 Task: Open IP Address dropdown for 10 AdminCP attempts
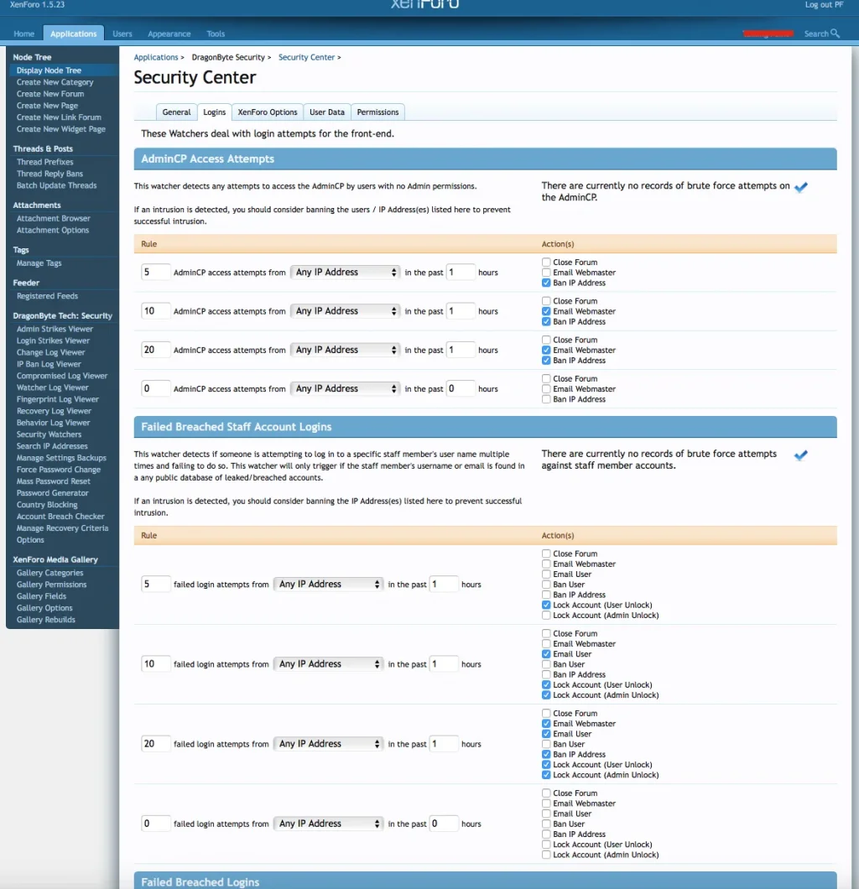pos(345,310)
